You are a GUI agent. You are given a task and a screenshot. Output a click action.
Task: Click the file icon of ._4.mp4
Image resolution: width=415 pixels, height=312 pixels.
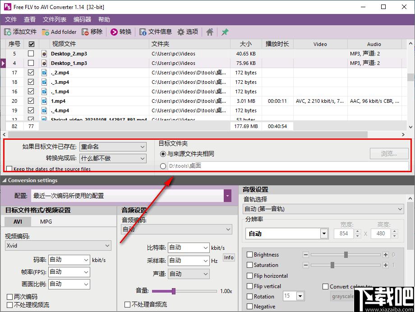[x=44, y=110]
